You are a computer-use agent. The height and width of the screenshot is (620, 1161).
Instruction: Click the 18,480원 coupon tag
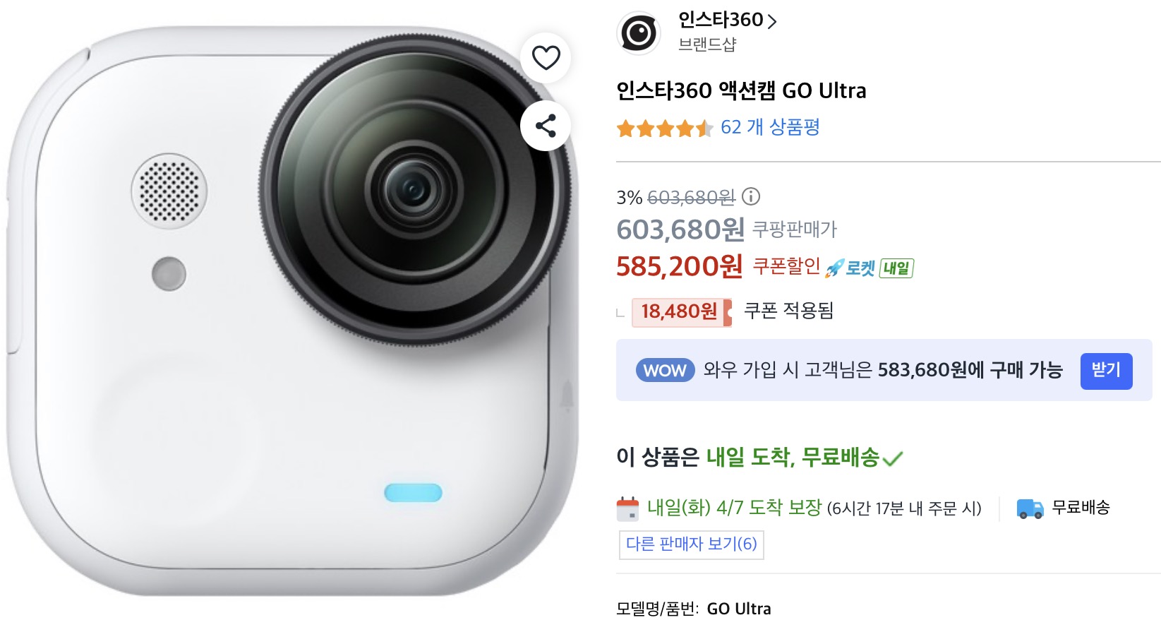click(682, 311)
